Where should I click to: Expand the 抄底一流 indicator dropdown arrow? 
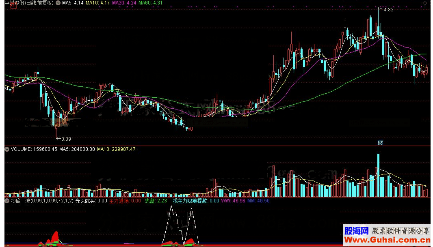coord(7,201)
